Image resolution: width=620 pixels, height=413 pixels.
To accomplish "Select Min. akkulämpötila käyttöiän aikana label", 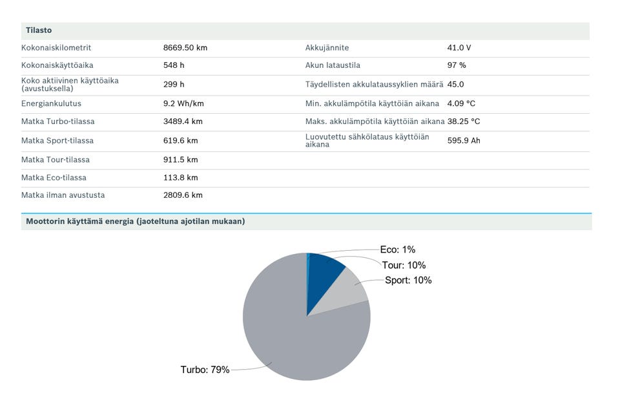I will click(x=372, y=103).
